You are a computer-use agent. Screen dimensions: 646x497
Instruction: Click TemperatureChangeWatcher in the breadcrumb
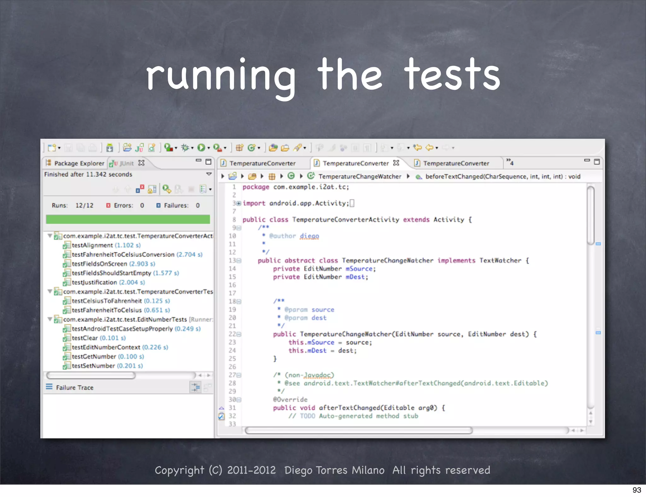coord(359,176)
